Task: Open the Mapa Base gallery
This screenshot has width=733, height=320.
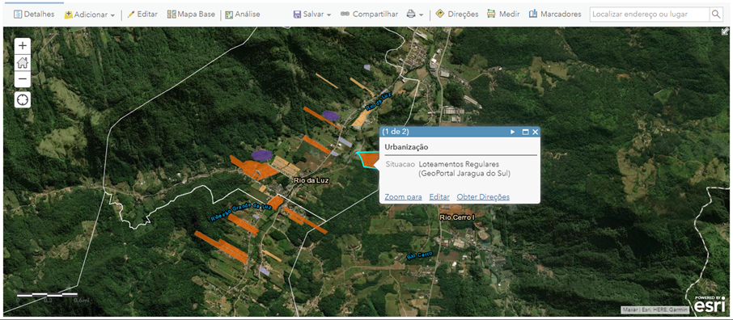Action: coord(191,15)
